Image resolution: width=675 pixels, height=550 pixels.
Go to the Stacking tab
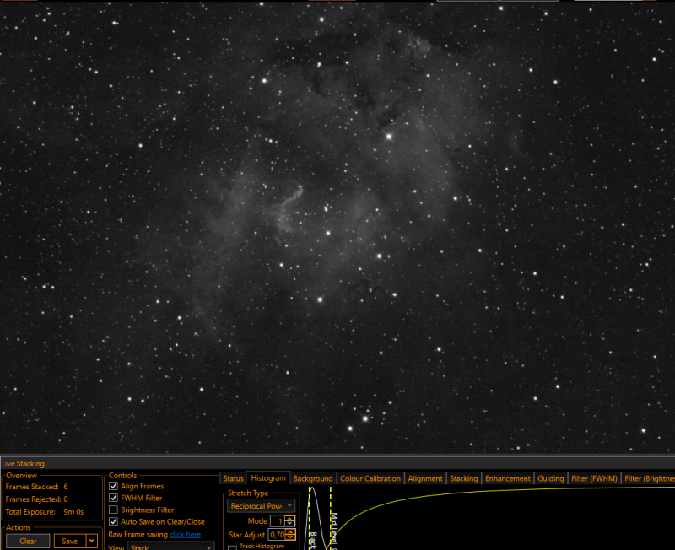[x=463, y=478]
